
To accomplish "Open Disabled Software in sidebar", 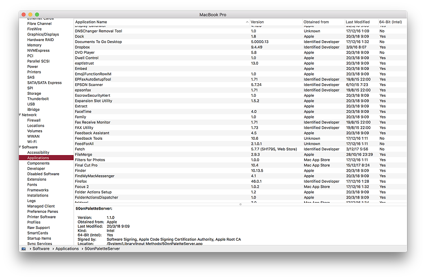I will 43,174.
